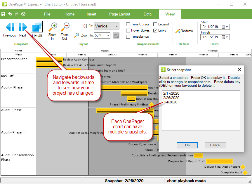Click the Deliver Final Audit Report milestone
This screenshot has height=184, width=252.
243,167
